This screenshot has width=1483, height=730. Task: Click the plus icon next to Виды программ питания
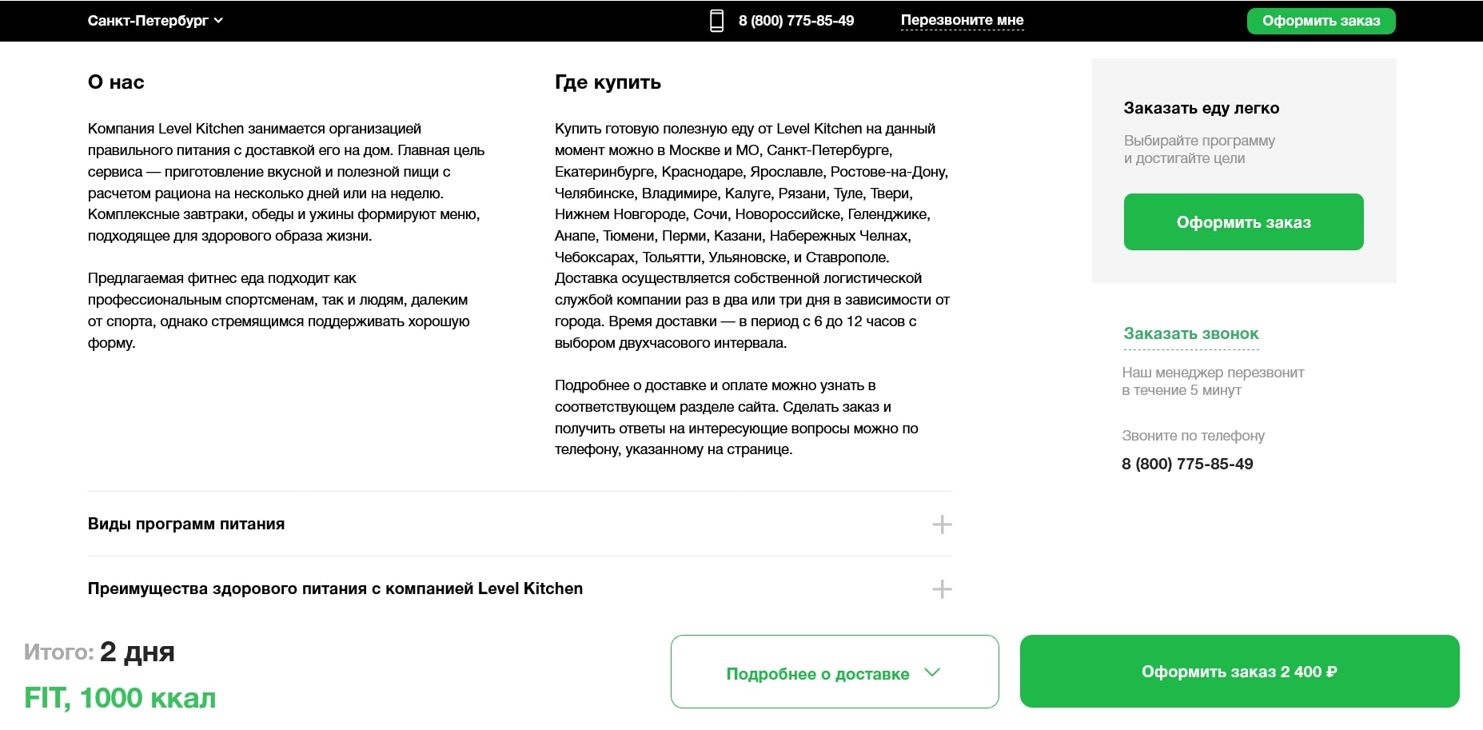(x=943, y=525)
